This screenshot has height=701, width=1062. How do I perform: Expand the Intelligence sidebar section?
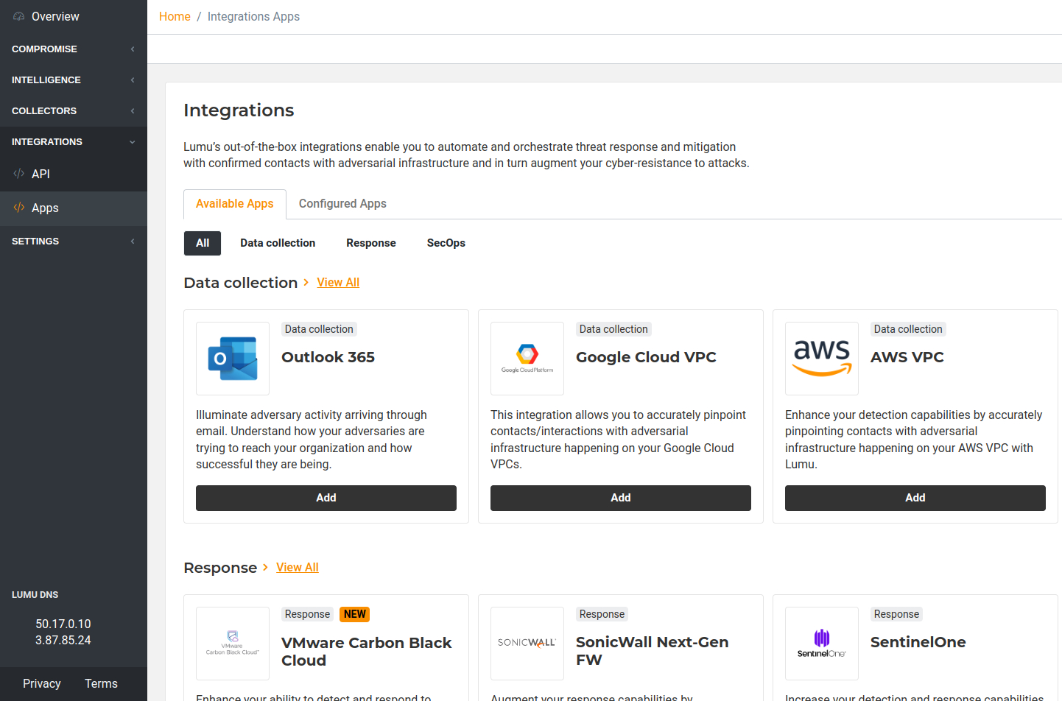click(73, 80)
